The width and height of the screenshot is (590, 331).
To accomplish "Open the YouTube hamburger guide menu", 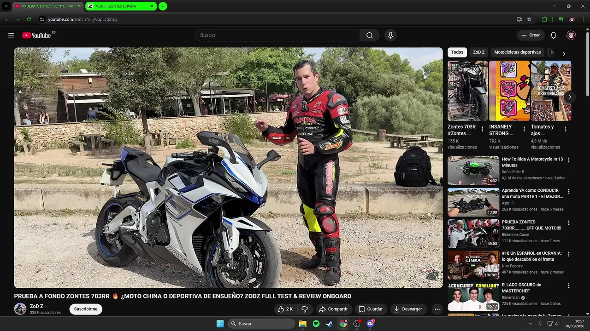I will (x=11, y=35).
